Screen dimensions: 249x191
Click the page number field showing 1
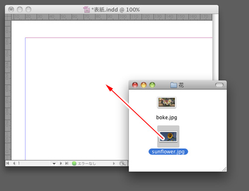click(33, 163)
